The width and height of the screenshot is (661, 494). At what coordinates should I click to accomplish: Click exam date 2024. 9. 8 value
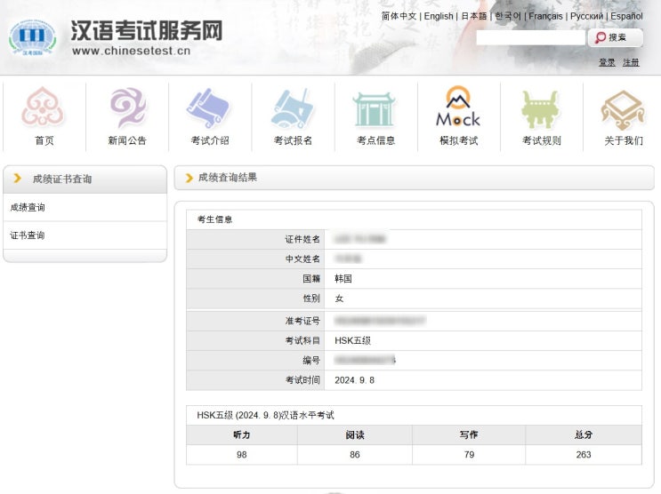[x=355, y=380]
